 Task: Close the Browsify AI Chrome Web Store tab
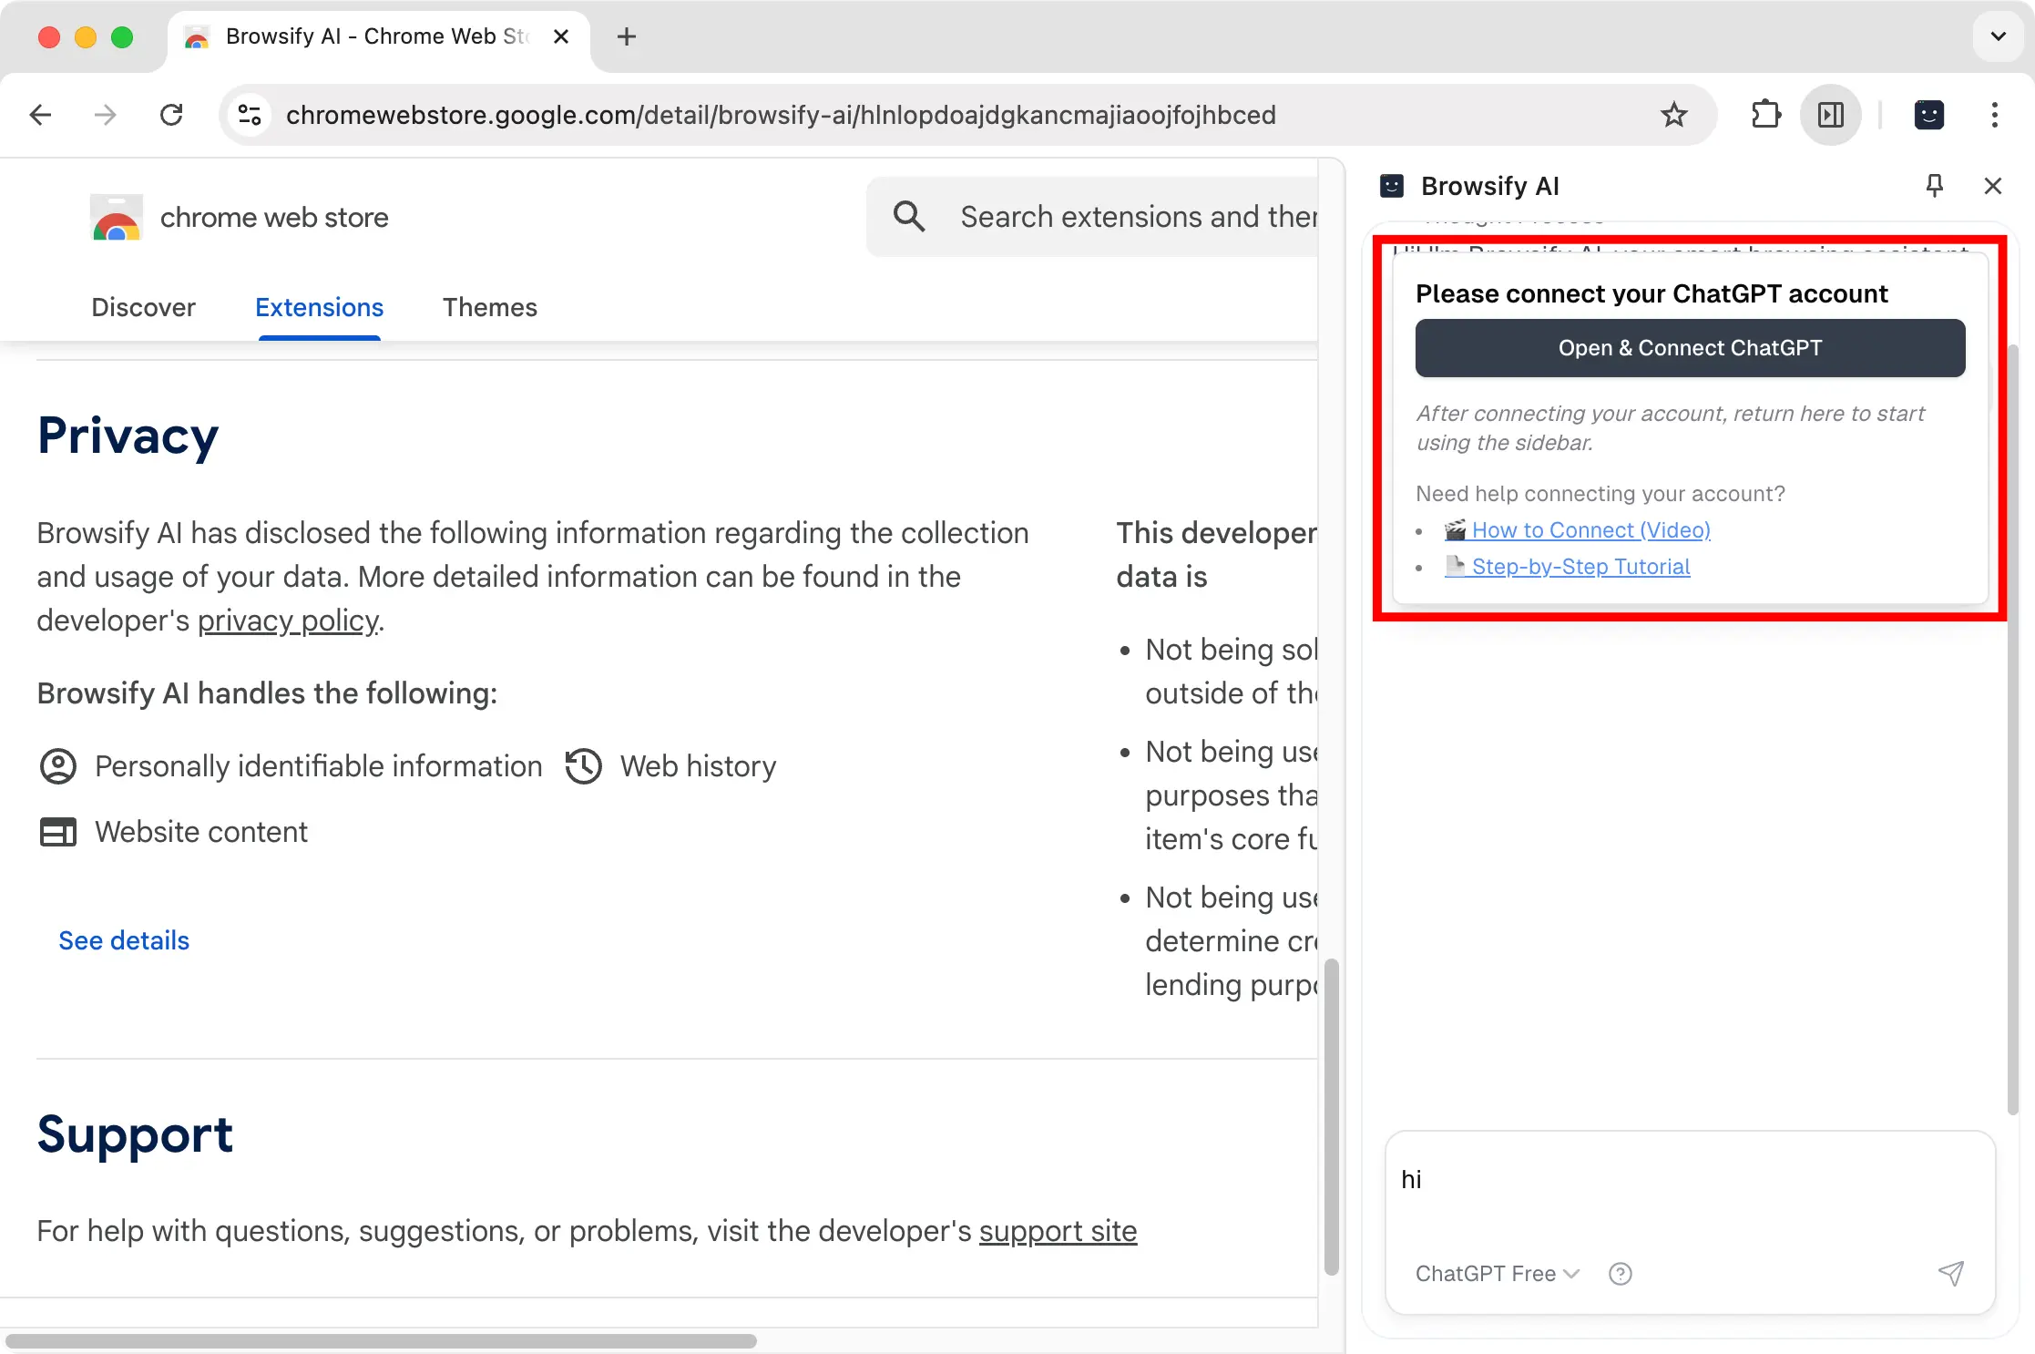(561, 36)
